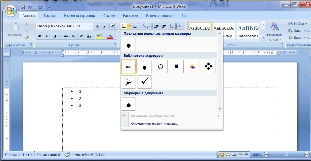311x161 pixels.
Task: Pick the hollow circle bullet in the library
Action: tap(161, 66)
